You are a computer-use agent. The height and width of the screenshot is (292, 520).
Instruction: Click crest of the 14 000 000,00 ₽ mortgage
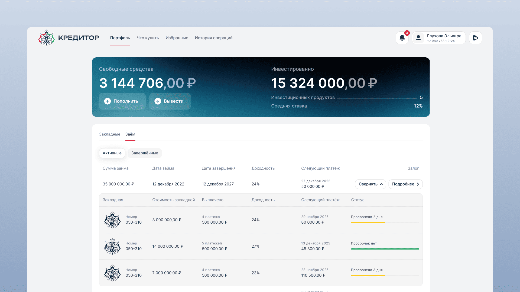[112, 246]
